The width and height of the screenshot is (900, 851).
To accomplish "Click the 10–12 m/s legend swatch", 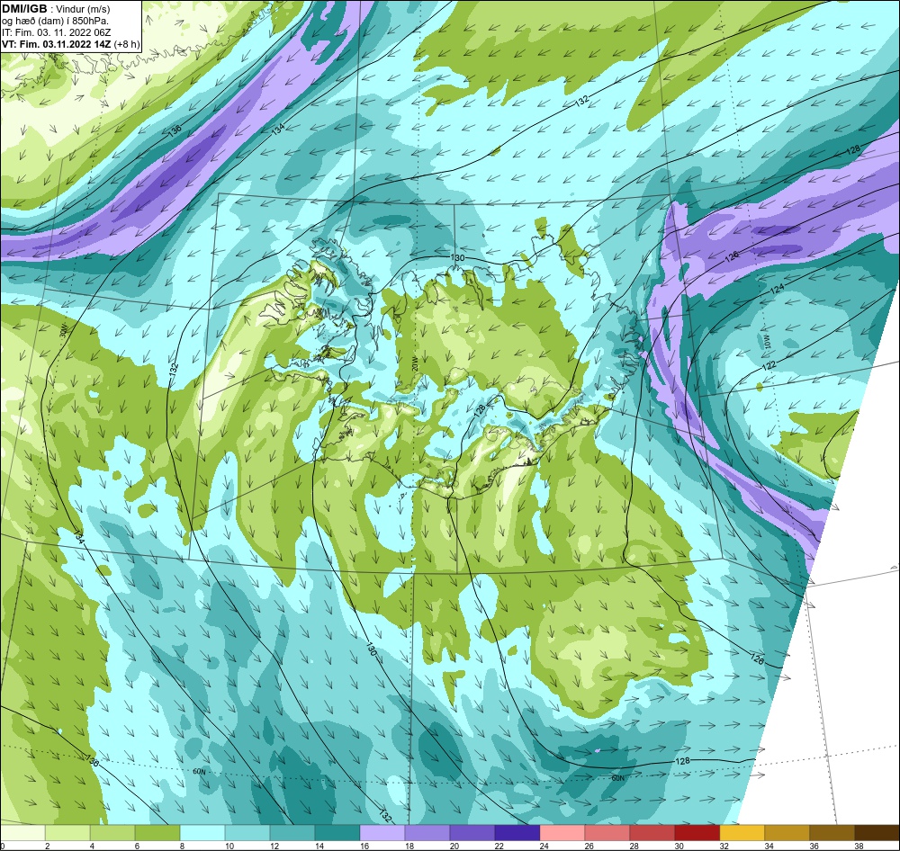I will pos(247,833).
